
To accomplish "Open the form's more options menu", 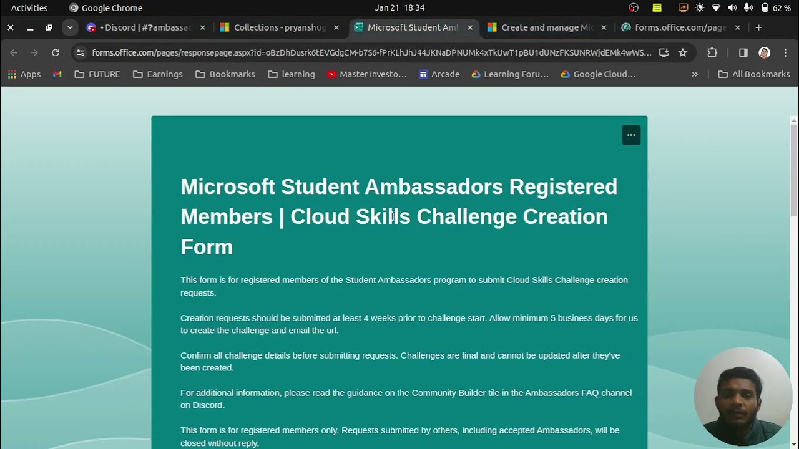I will (631, 135).
